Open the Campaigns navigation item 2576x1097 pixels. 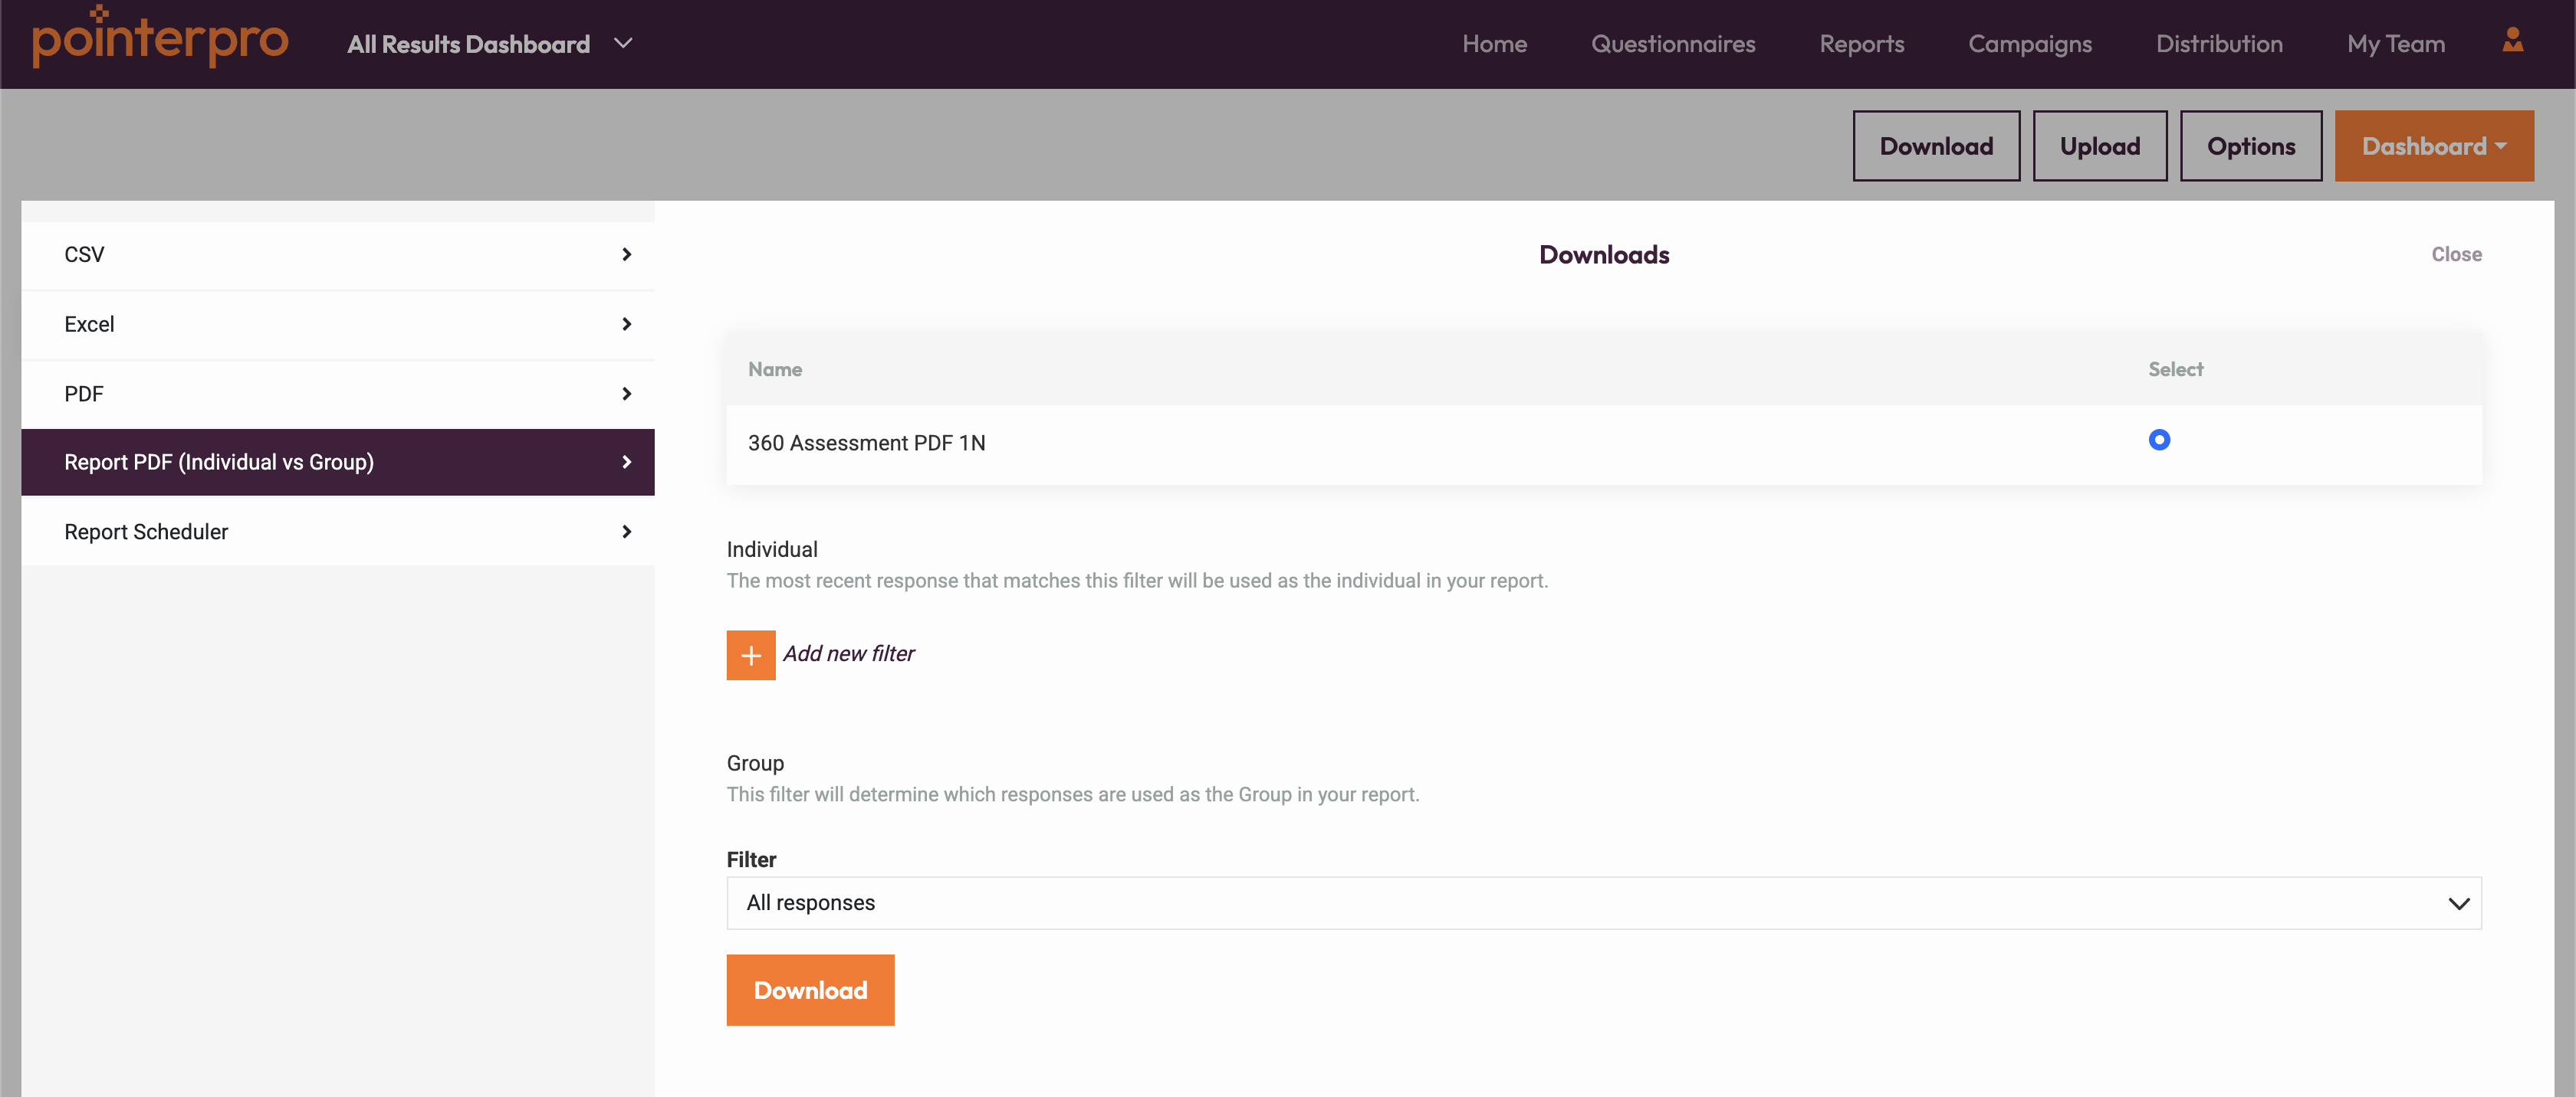point(2029,44)
